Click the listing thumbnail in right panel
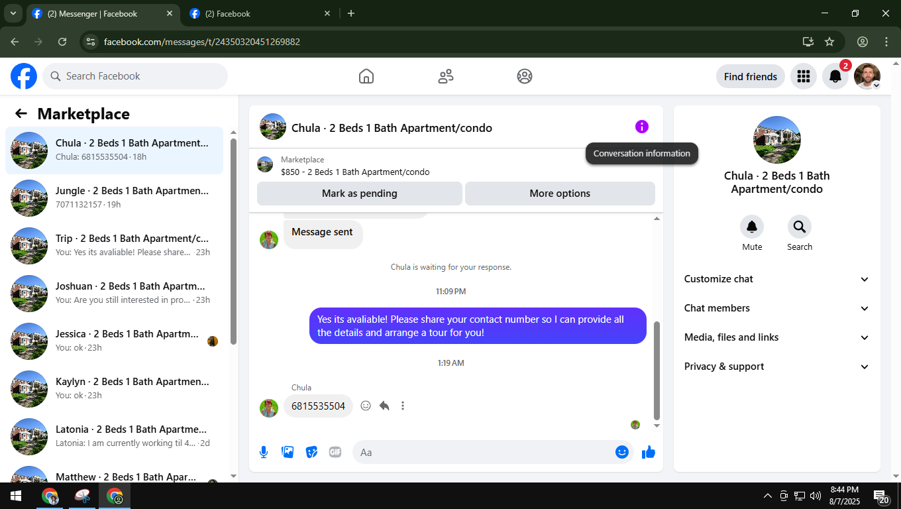This screenshot has width=901, height=509. tap(777, 140)
